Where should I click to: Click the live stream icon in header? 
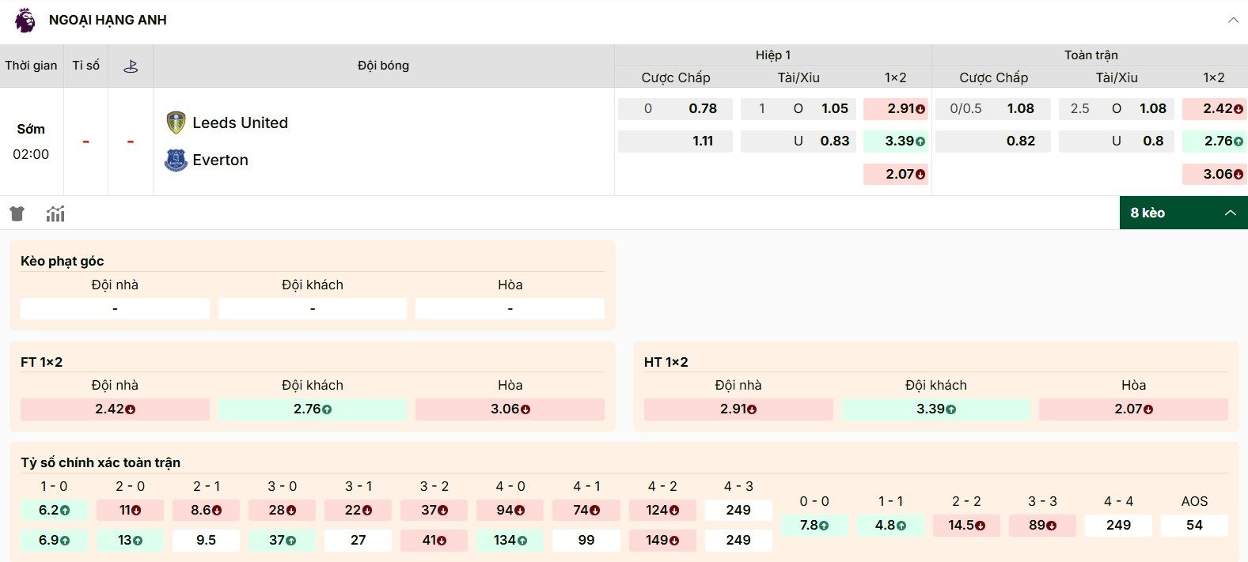click(x=131, y=66)
